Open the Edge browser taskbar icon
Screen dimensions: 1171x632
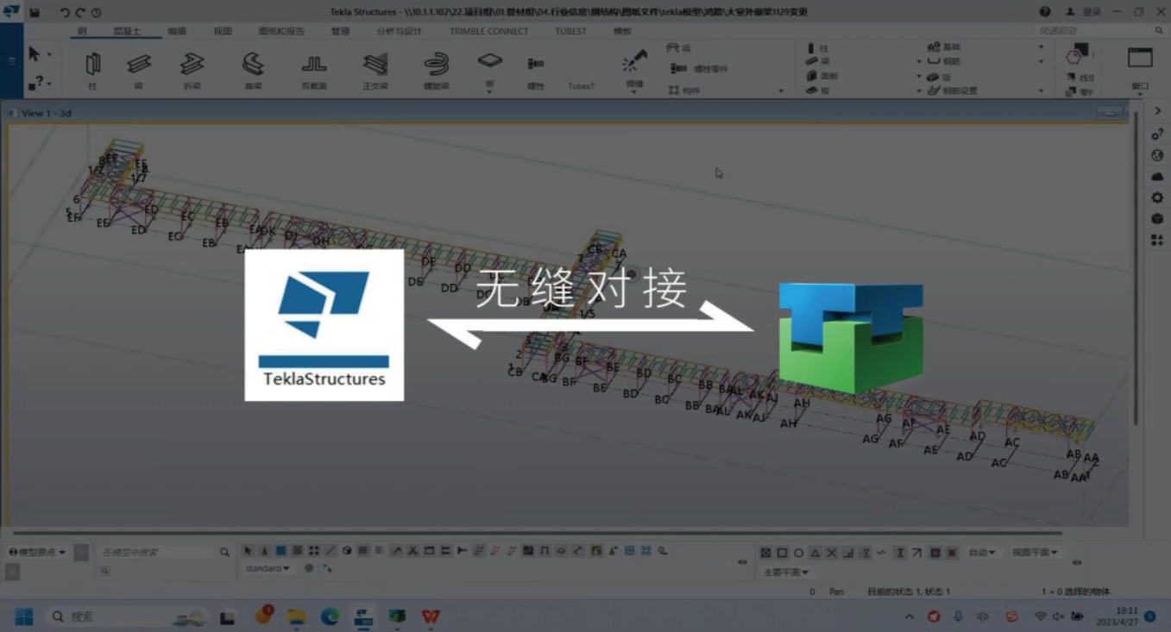(x=330, y=616)
